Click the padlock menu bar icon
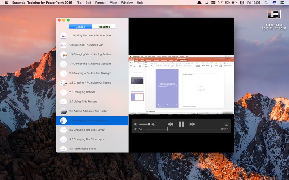Viewport: 289px width, 180px height. pos(206,3)
